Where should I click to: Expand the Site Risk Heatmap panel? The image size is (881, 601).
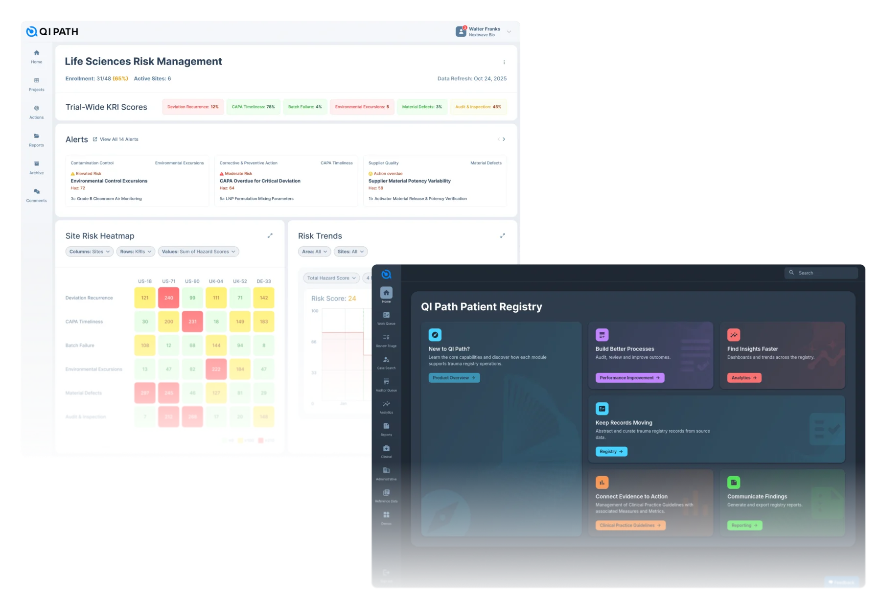[270, 236]
